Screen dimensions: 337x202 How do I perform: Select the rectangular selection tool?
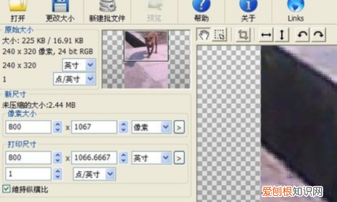[220, 35]
